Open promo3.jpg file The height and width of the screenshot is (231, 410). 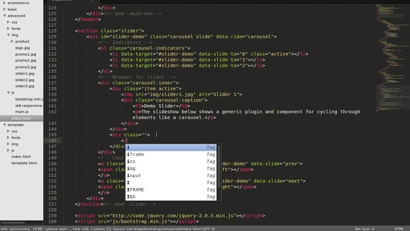26,67
